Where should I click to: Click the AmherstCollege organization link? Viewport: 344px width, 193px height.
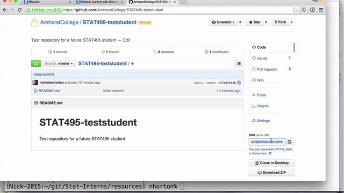pos(59,23)
